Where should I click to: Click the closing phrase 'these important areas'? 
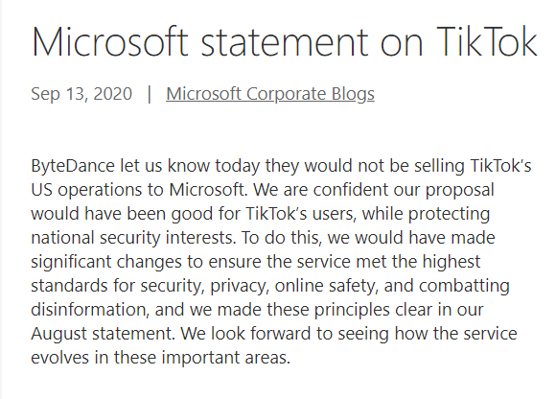pos(201,358)
